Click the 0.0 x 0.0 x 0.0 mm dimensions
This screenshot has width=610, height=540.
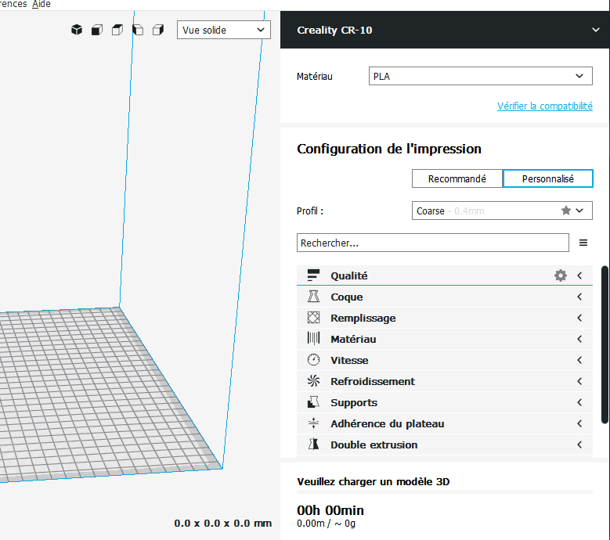[x=222, y=524]
